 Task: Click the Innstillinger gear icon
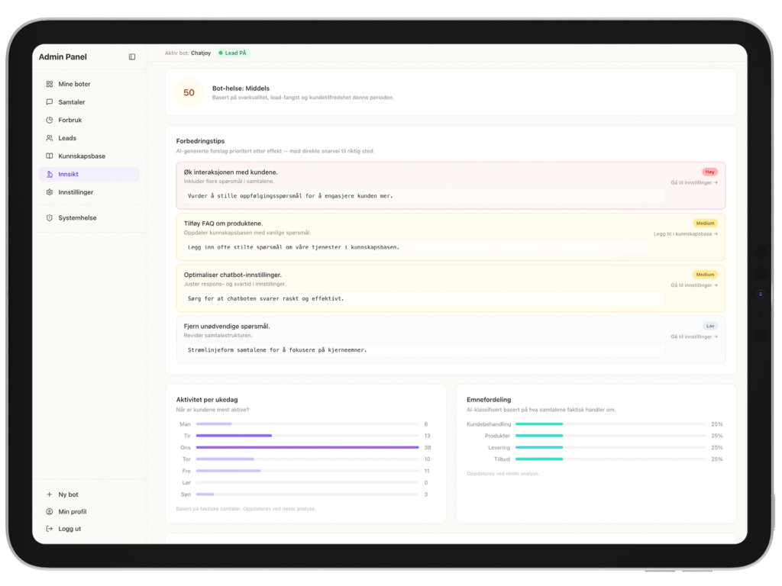pos(50,192)
